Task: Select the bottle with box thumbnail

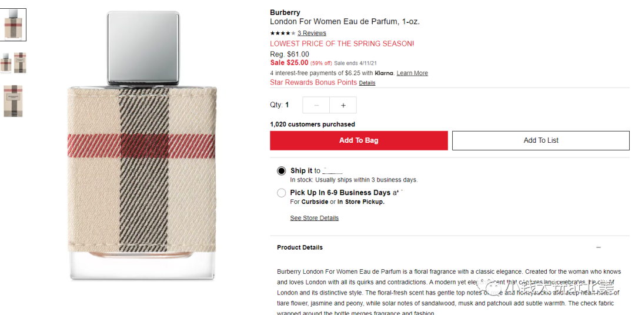Action: coord(14,63)
